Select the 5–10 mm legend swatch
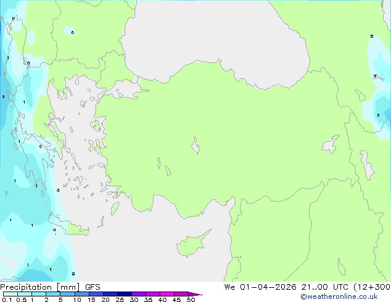The width and height of the screenshot is (391, 302). pyautogui.click(x=67, y=294)
